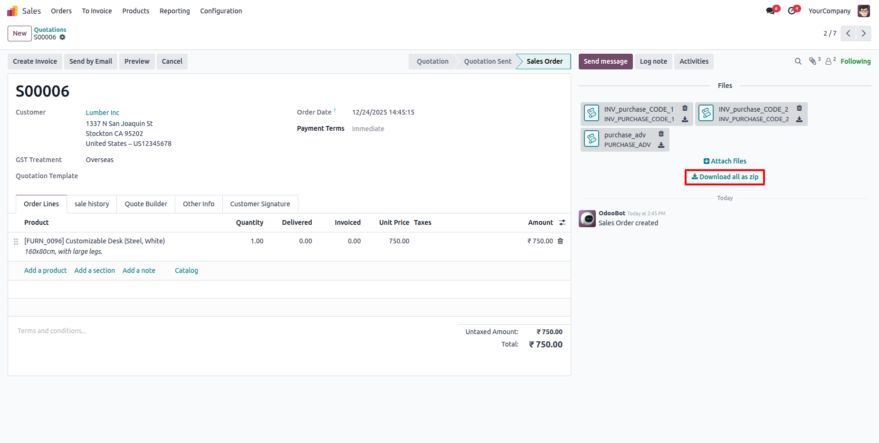This screenshot has width=879, height=443.
Task: Grab the Customizable Desk line drag handle
Action: [x=16, y=241]
